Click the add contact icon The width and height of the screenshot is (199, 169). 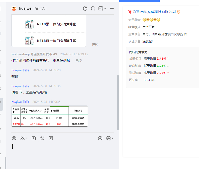tap(93, 9)
